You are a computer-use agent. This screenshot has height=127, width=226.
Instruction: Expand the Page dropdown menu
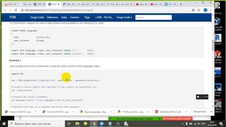[x=88, y=17]
